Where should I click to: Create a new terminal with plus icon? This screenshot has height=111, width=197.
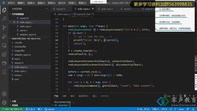[x=174, y=96]
